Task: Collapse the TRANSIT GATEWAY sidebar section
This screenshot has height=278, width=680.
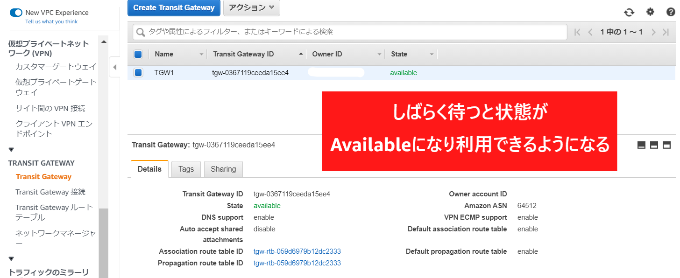Action: (x=11, y=150)
